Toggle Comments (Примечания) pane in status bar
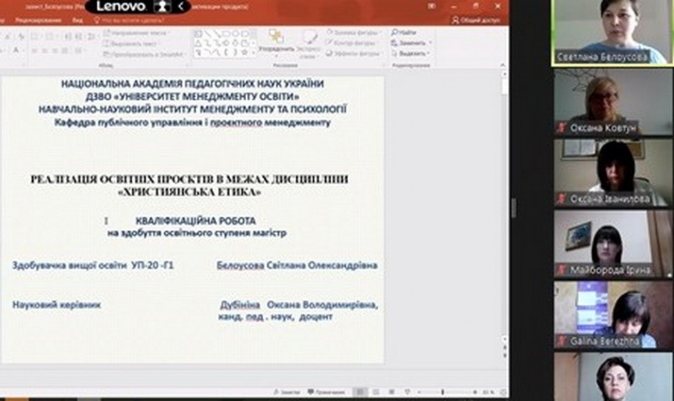The height and width of the screenshot is (401, 674). point(327,392)
